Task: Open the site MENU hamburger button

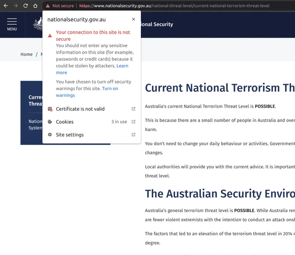Action: 12,25
